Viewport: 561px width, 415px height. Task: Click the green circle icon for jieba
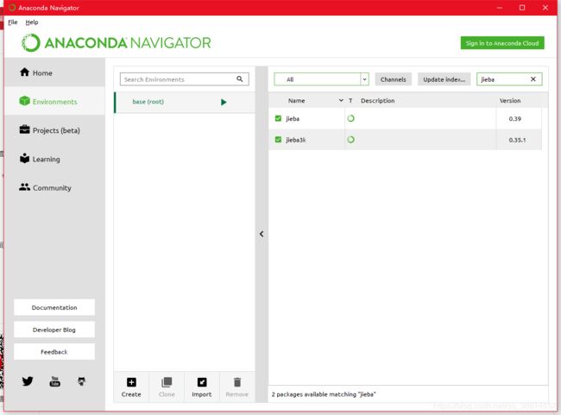point(350,118)
